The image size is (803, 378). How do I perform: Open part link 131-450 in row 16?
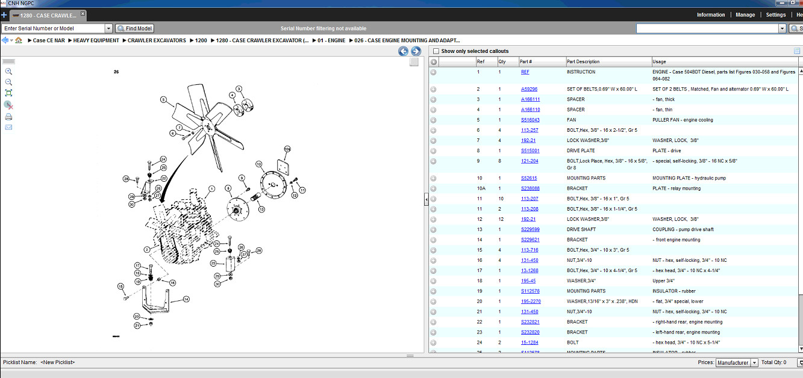(530, 260)
